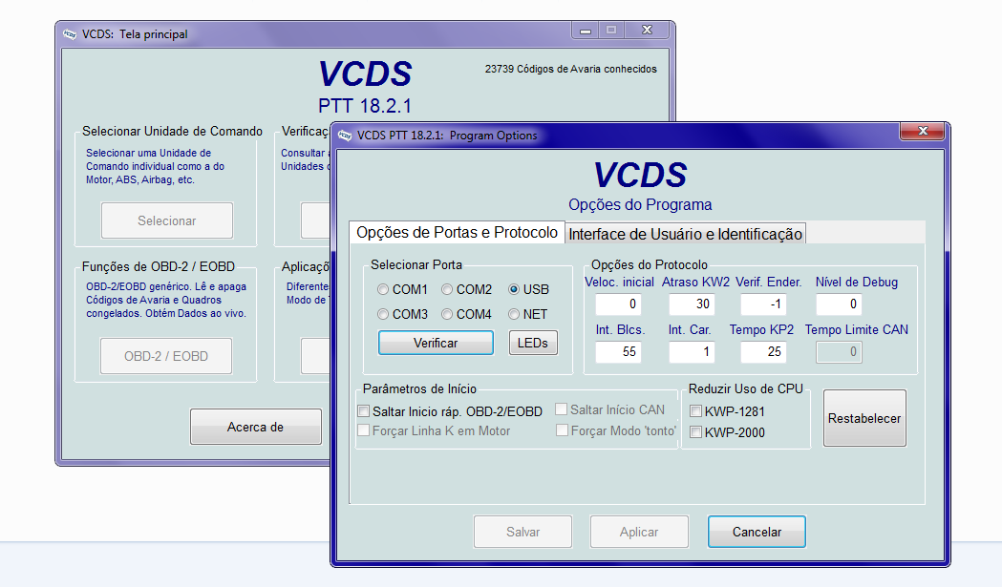Click 'Opções do Protocolo' group label
1002x587 pixels.
click(x=650, y=264)
